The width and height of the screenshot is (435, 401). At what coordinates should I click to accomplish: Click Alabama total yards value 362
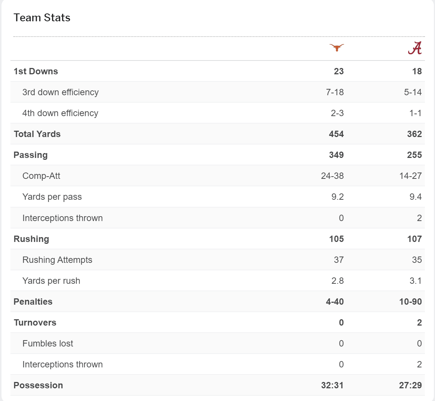(x=414, y=134)
